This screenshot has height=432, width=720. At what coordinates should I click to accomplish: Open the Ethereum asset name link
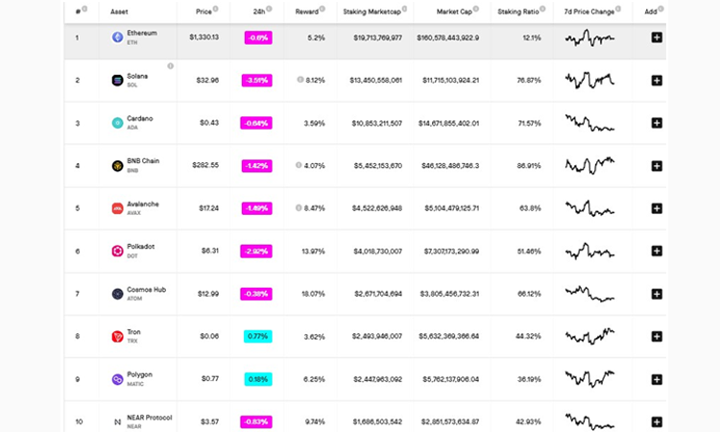pos(142,33)
